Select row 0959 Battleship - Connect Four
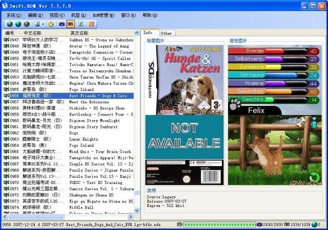The height and width of the screenshot is (230, 328). click(x=68, y=114)
